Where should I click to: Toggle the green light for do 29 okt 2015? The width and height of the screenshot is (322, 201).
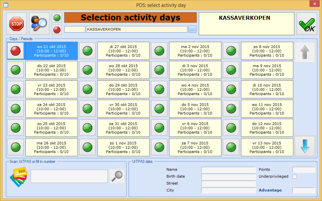tap(87, 89)
